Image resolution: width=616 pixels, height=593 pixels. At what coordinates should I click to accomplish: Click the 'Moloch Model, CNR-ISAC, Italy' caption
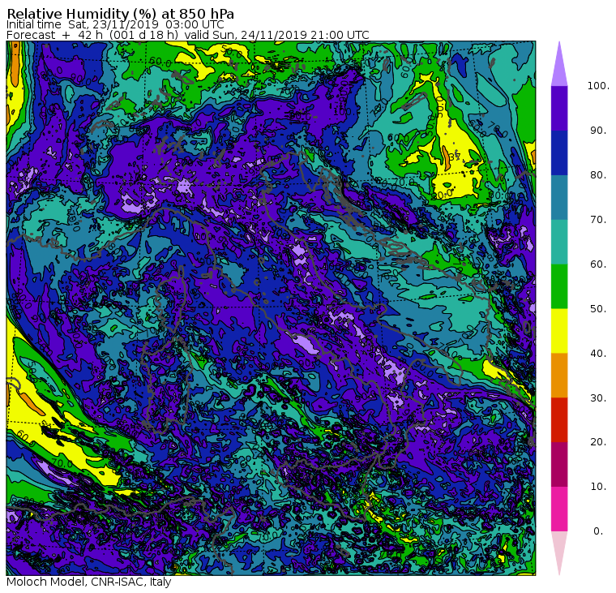[x=89, y=582]
